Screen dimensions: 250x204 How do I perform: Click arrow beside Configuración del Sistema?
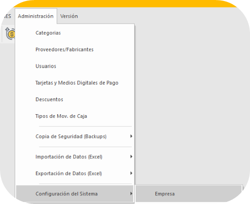click(131, 193)
